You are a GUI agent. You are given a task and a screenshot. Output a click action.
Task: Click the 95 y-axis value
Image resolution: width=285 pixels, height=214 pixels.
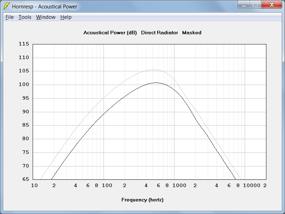(25, 98)
